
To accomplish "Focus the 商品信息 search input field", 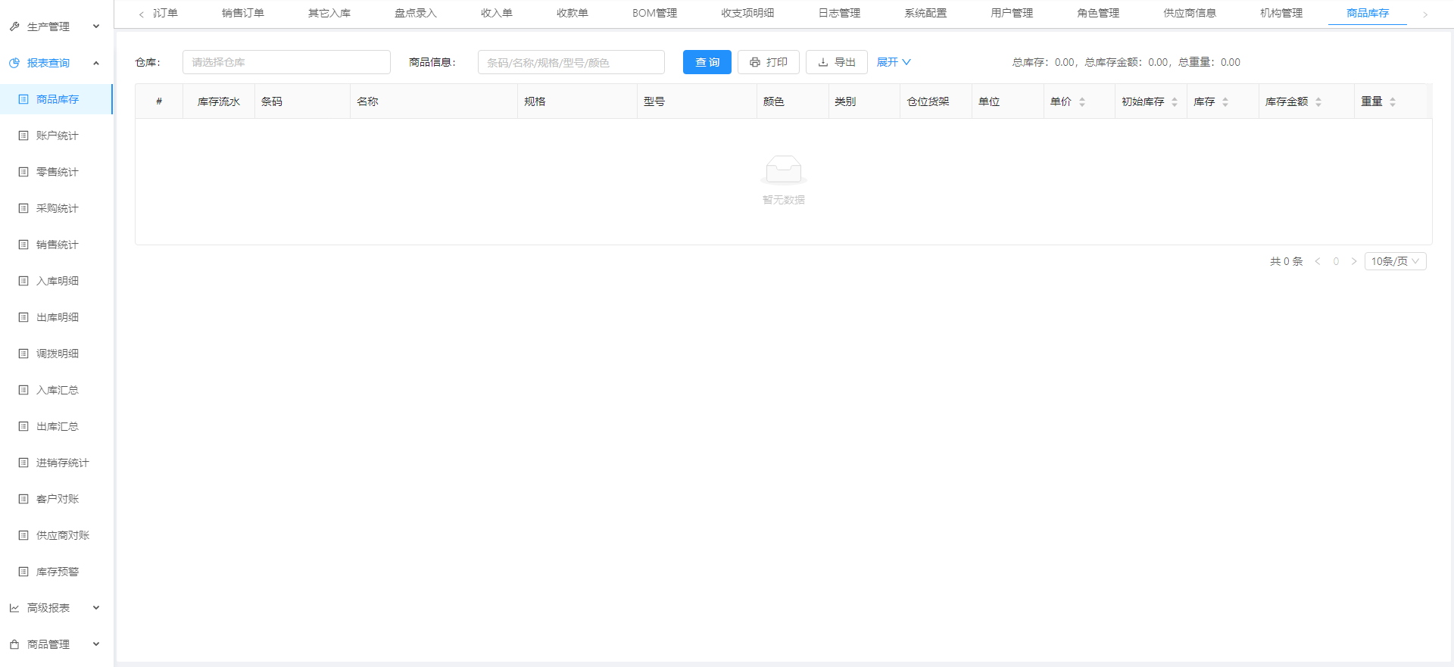I will click(x=571, y=62).
